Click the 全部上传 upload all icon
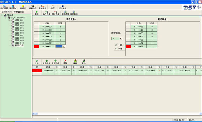 (47, 62)
